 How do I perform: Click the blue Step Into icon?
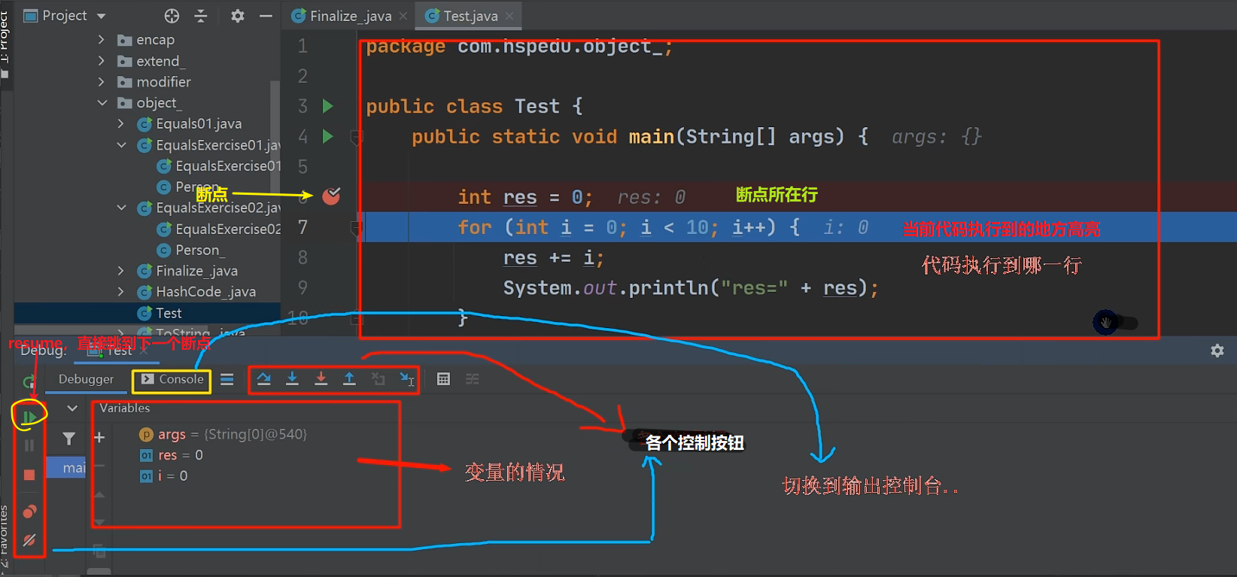292,378
